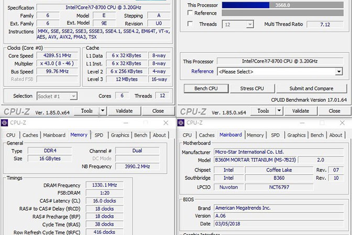Click Cores count value 6
Image resolution: width=352 pixels, height=235 pixels.
pos(122,96)
